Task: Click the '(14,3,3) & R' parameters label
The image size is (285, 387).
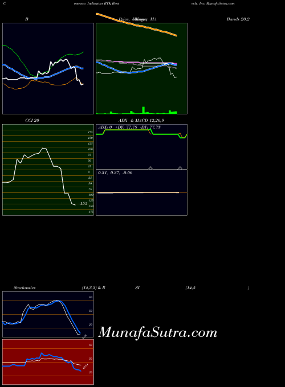Action: click(93, 288)
